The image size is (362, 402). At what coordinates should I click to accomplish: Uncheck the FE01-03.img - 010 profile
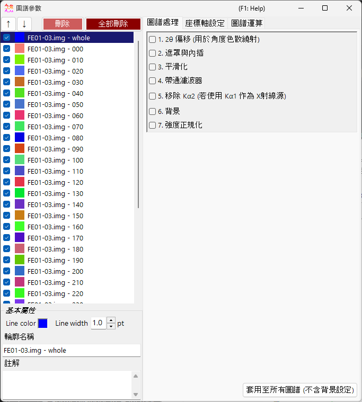tap(7, 60)
